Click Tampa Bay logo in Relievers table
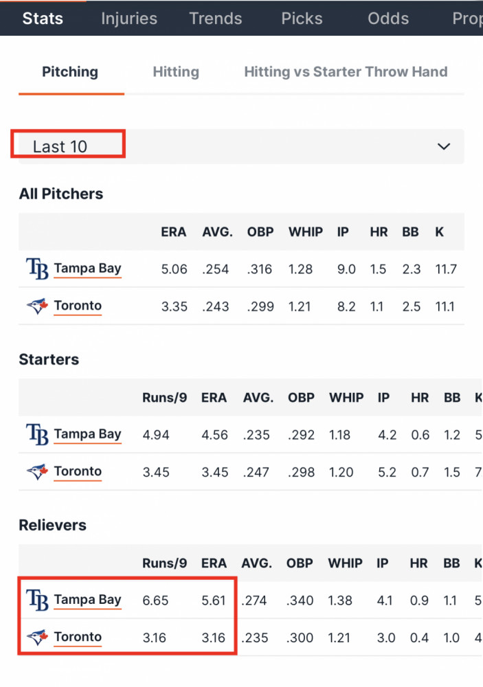 pyautogui.click(x=37, y=600)
